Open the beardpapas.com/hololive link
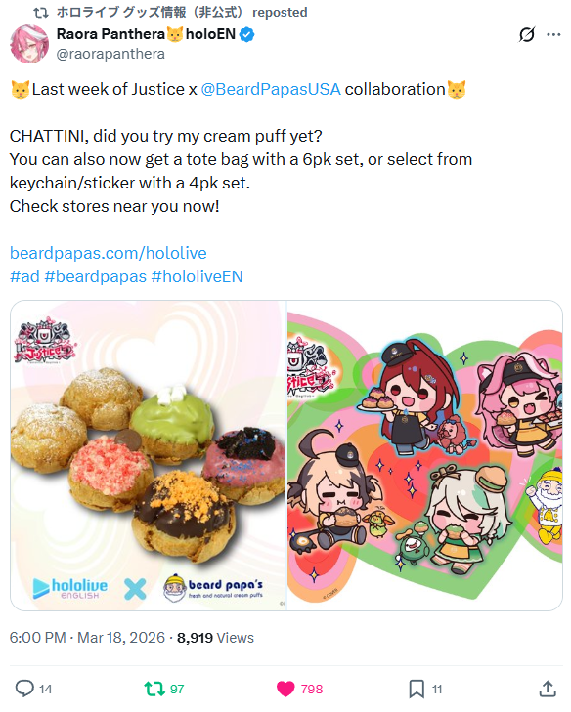The image size is (571, 712). (x=109, y=253)
